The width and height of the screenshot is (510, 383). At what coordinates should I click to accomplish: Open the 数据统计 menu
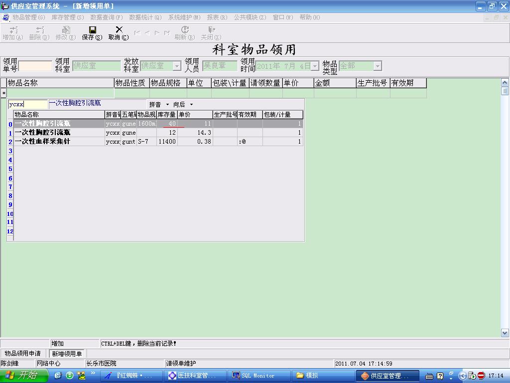pyautogui.click(x=145, y=17)
